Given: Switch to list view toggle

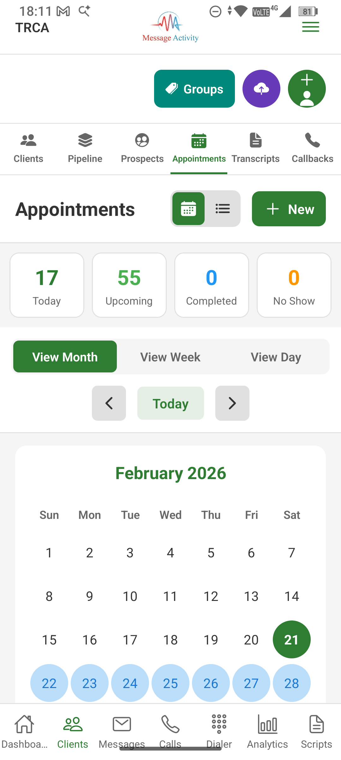Looking at the screenshot, I should [x=223, y=209].
